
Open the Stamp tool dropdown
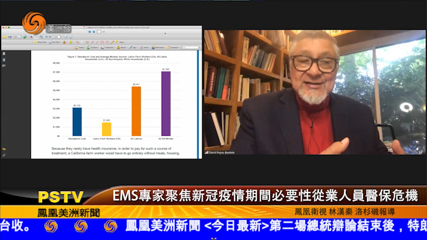[x=65, y=42]
